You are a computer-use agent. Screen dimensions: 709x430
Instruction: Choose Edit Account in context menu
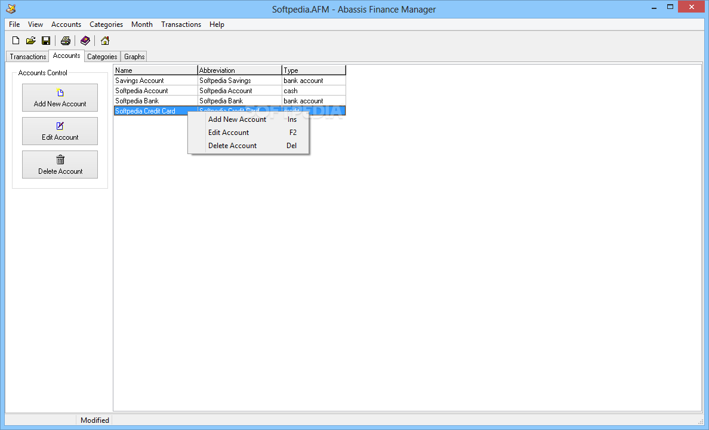click(248, 133)
